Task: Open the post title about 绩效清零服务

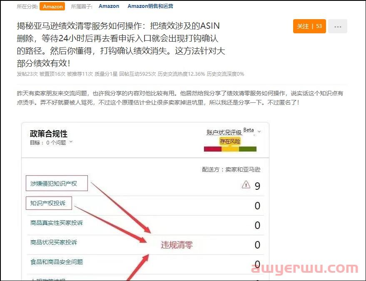Action: (x=121, y=45)
